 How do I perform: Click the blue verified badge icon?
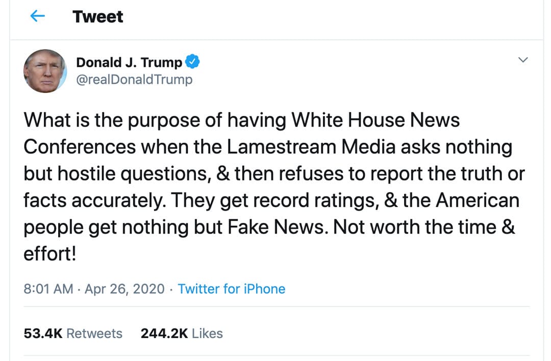pyautogui.click(x=192, y=62)
